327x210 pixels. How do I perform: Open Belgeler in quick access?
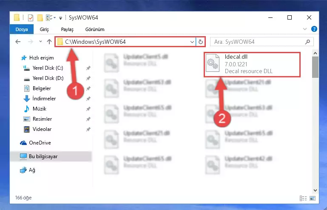coord(42,88)
